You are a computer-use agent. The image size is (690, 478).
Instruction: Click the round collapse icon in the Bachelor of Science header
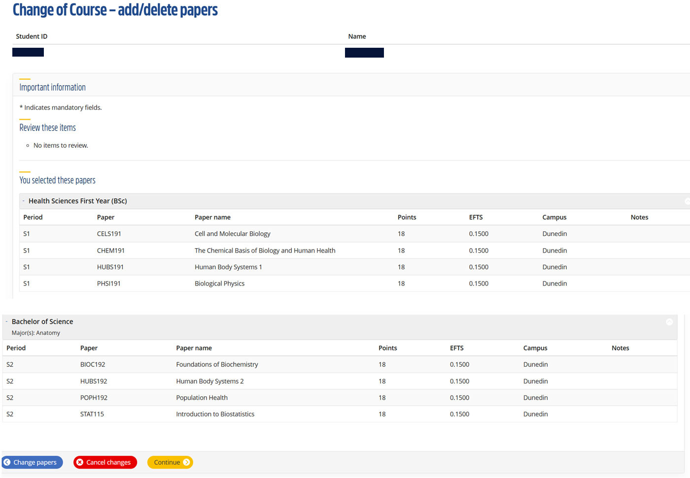pyautogui.click(x=669, y=322)
